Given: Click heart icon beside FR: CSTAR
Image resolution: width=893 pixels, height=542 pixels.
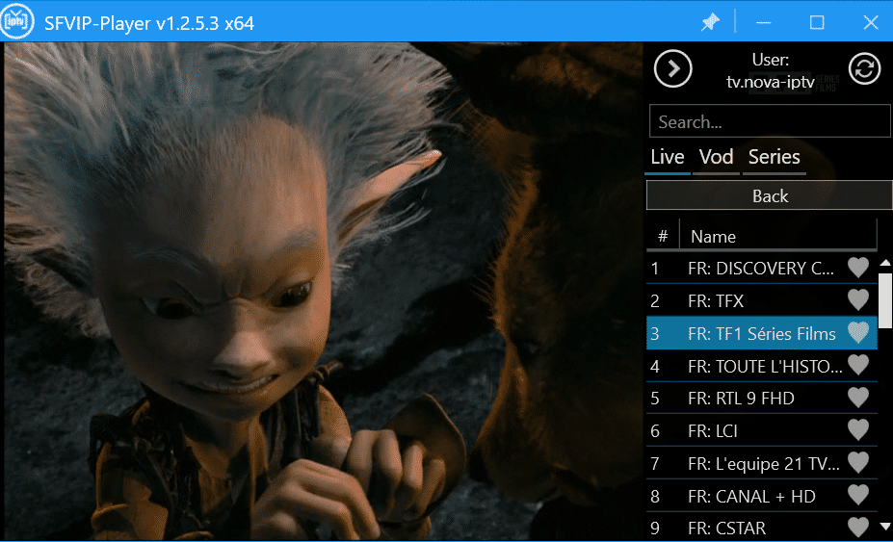Looking at the screenshot, I should point(857,528).
